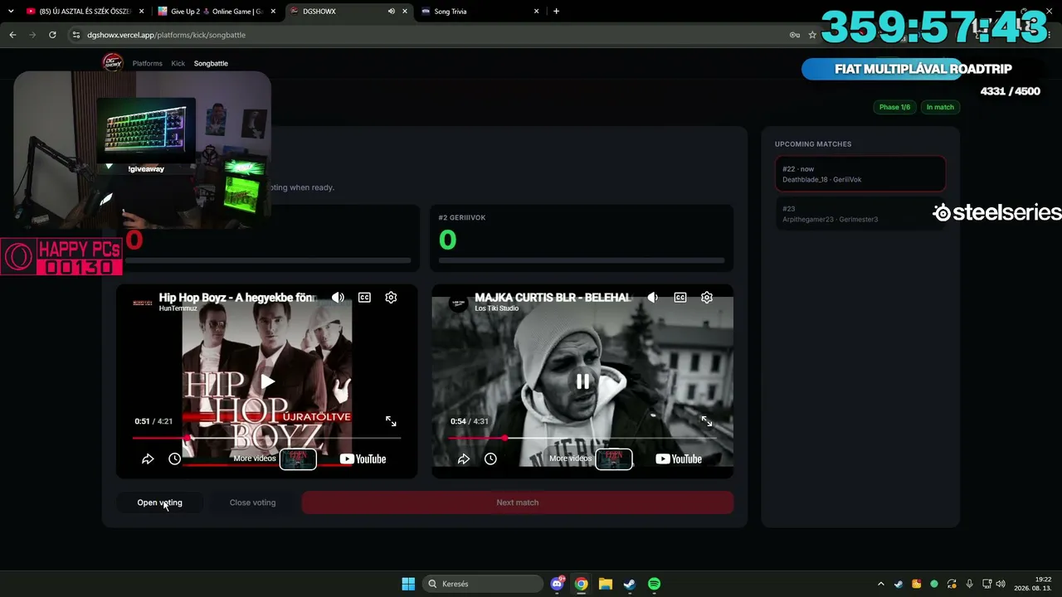Click the Close voting button

[252, 502]
